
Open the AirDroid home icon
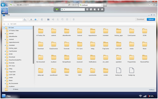click(102, 9)
